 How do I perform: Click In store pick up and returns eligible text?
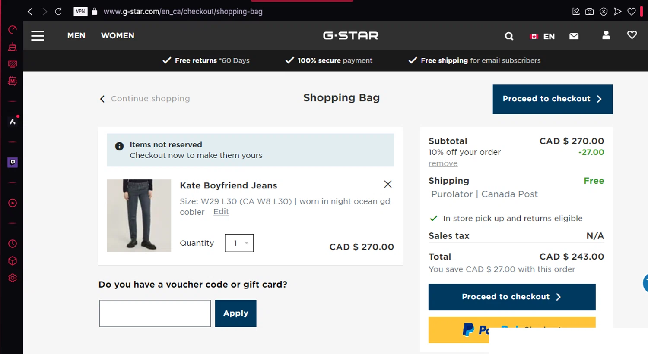[513, 219]
